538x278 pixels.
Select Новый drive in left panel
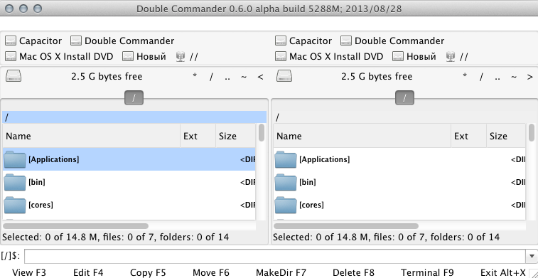tap(144, 56)
